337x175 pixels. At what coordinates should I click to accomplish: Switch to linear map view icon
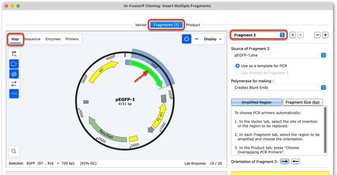click(x=196, y=39)
